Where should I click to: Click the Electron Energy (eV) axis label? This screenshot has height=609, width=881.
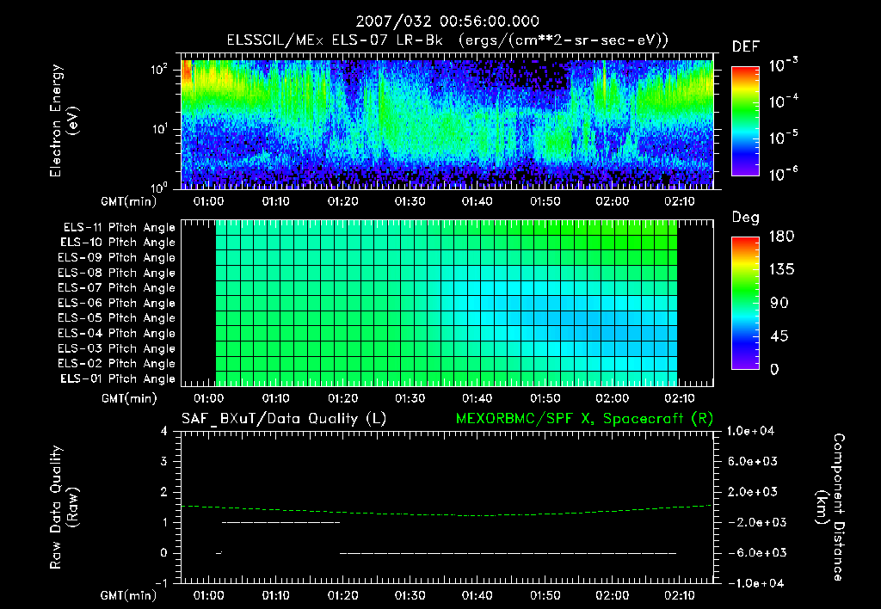(x=64, y=120)
